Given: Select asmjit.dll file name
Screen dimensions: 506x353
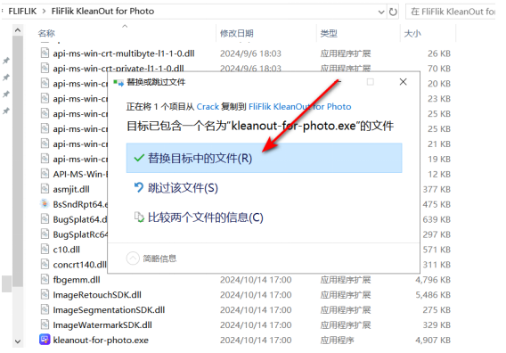Looking at the screenshot, I should [x=71, y=189].
